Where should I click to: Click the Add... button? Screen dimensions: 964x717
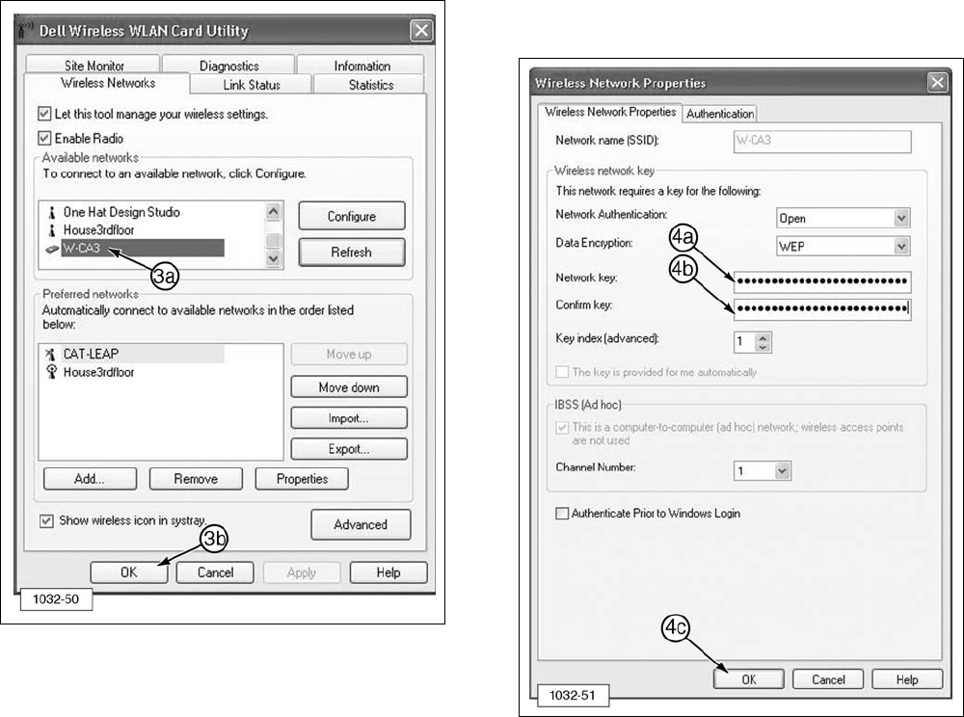[90, 479]
